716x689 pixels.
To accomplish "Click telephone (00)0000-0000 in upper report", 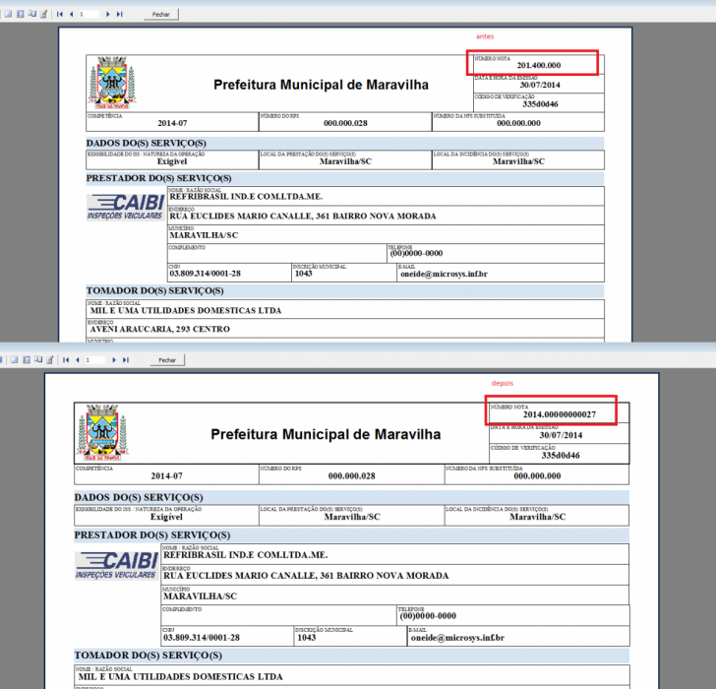I will tap(416, 254).
